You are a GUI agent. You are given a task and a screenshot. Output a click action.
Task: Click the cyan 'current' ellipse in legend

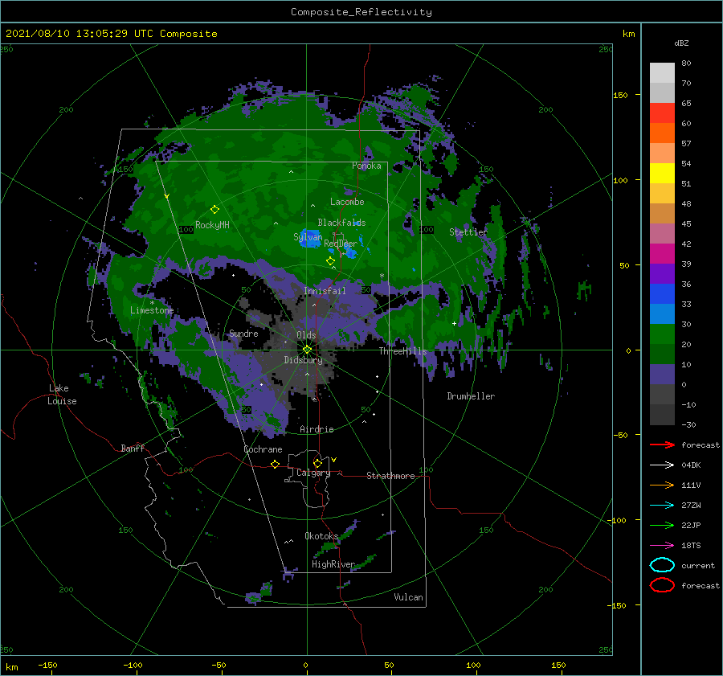tap(662, 565)
